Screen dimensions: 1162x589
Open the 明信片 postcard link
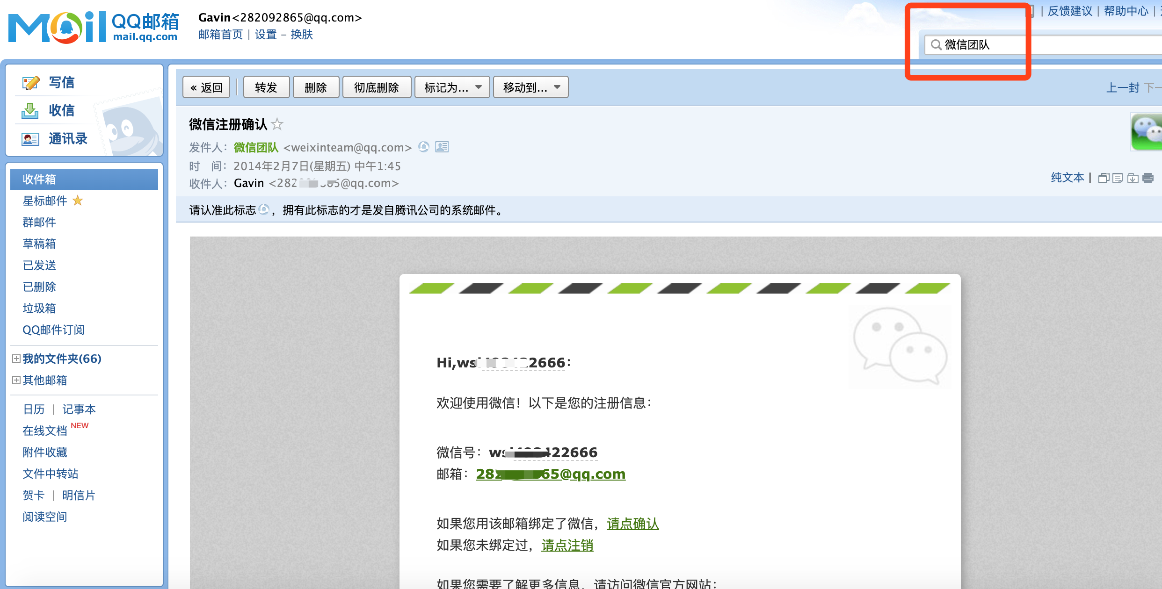pyautogui.click(x=79, y=496)
